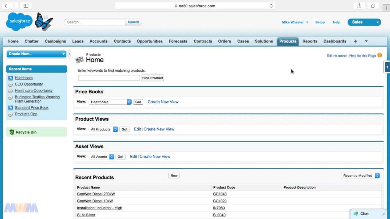The image size is (390, 219).
Task: Open Tell me more! link
Action: tap(336, 56)
